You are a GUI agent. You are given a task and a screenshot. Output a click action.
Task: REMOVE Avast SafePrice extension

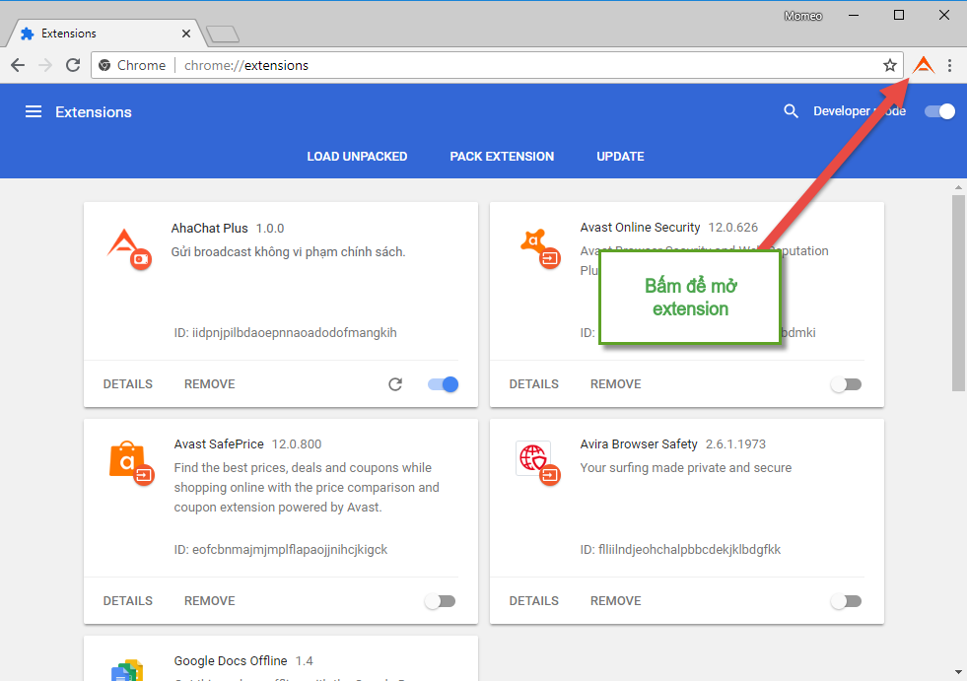click(210, 601)
